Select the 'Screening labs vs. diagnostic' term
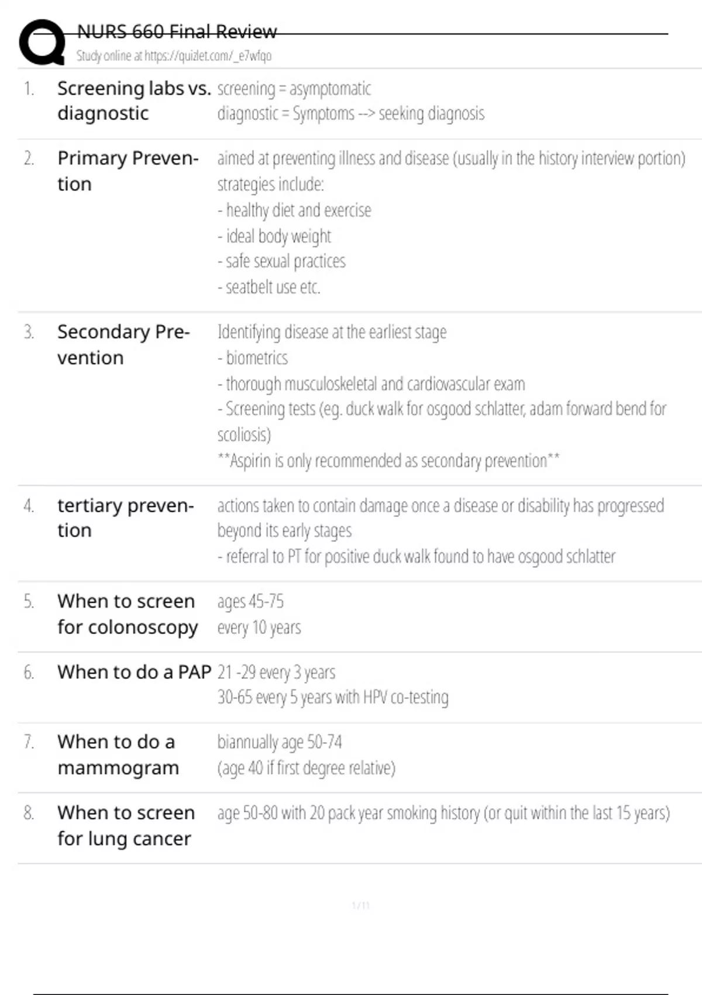 click(x=133, y=101)
